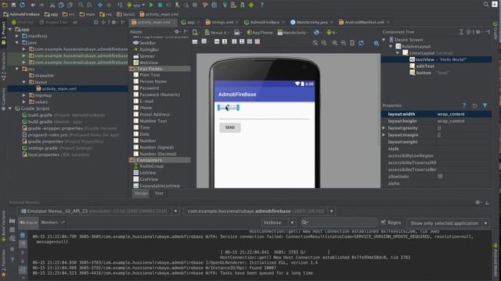This screenshot has height=281, width=501.
Task: Click the Palette settings gear icon
Action: coord(177,31)
